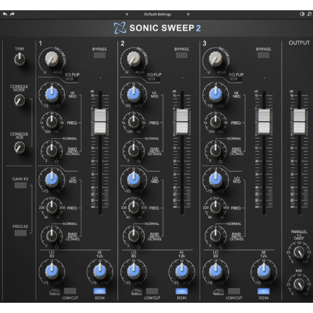
Task: Disable channel 3 EQ IN button
Action: [263, 291]
